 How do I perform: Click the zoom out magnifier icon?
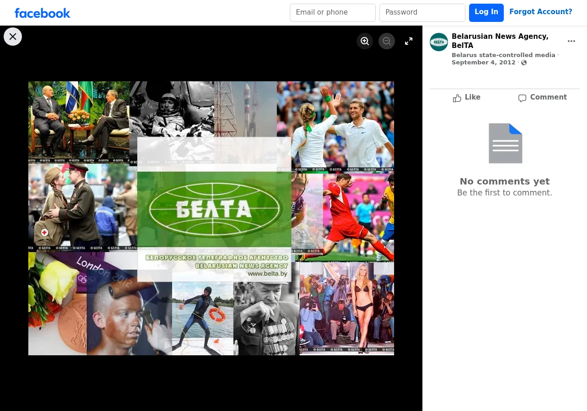click(x=387, y=41)
